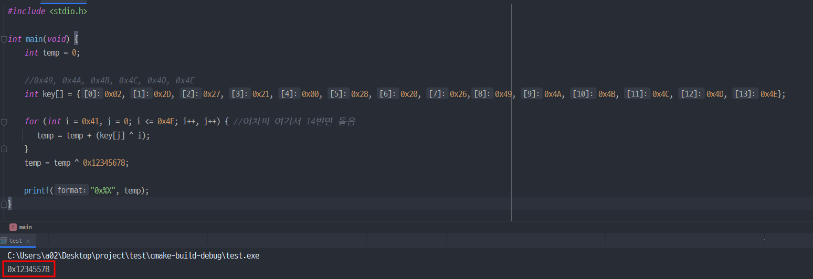Click the value 0x2D in key array

click(x=162, y=94)
